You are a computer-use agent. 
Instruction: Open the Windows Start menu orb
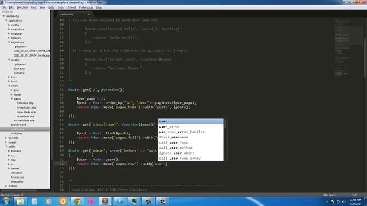click(x=6, y=201)
